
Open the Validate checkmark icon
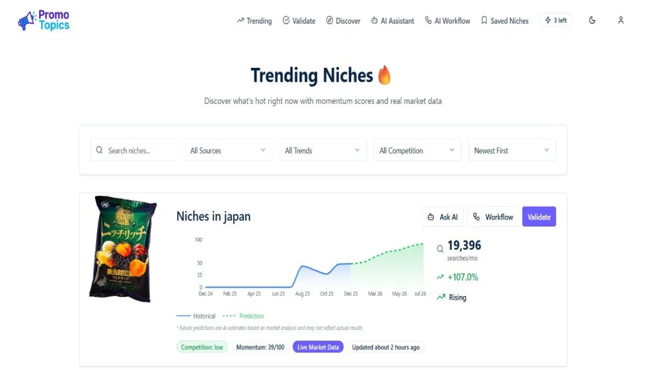tap(286, 21)
